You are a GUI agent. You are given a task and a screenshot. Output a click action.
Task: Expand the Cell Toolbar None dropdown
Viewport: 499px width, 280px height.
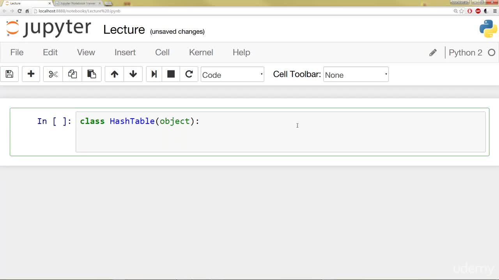click(x=356, y=74)
